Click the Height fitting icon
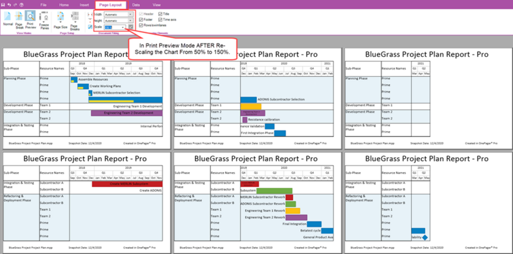Screen dimensions: 513x254 click(x=90, y=20)
